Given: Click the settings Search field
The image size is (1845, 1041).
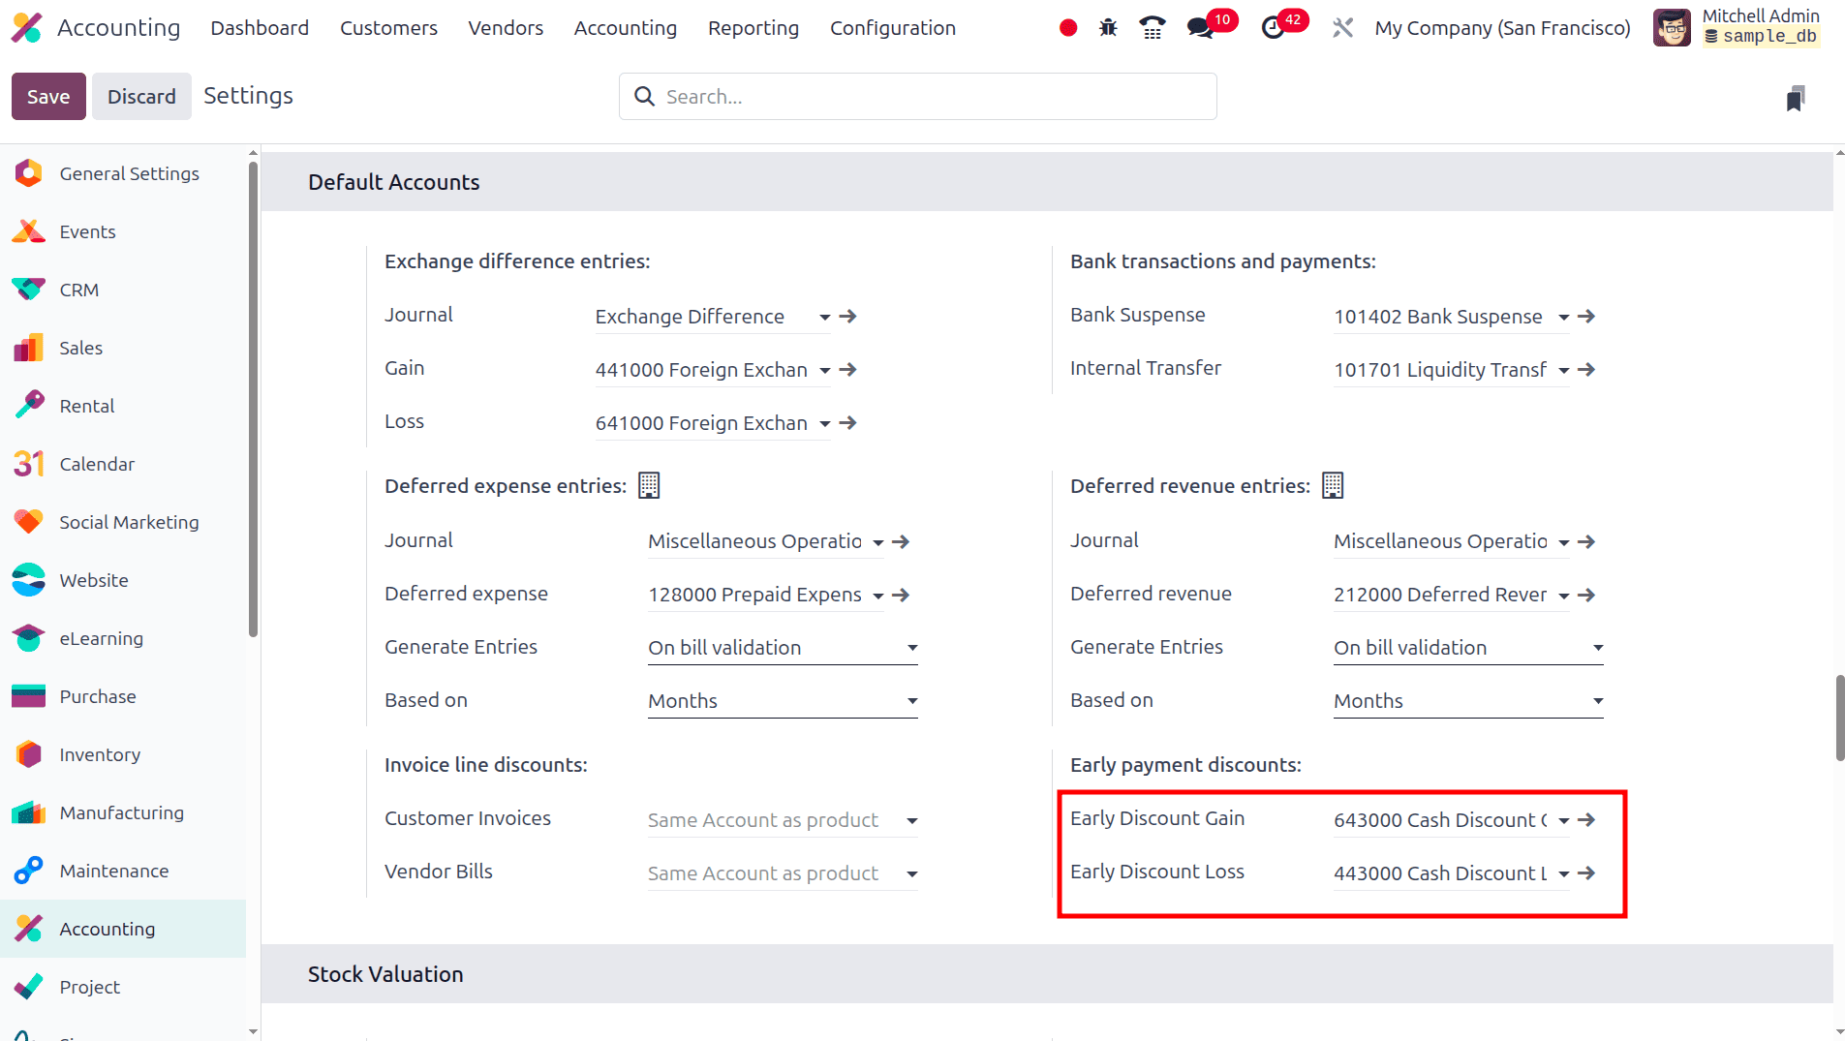Looking at the screenshot, I should tap(917, 96).
